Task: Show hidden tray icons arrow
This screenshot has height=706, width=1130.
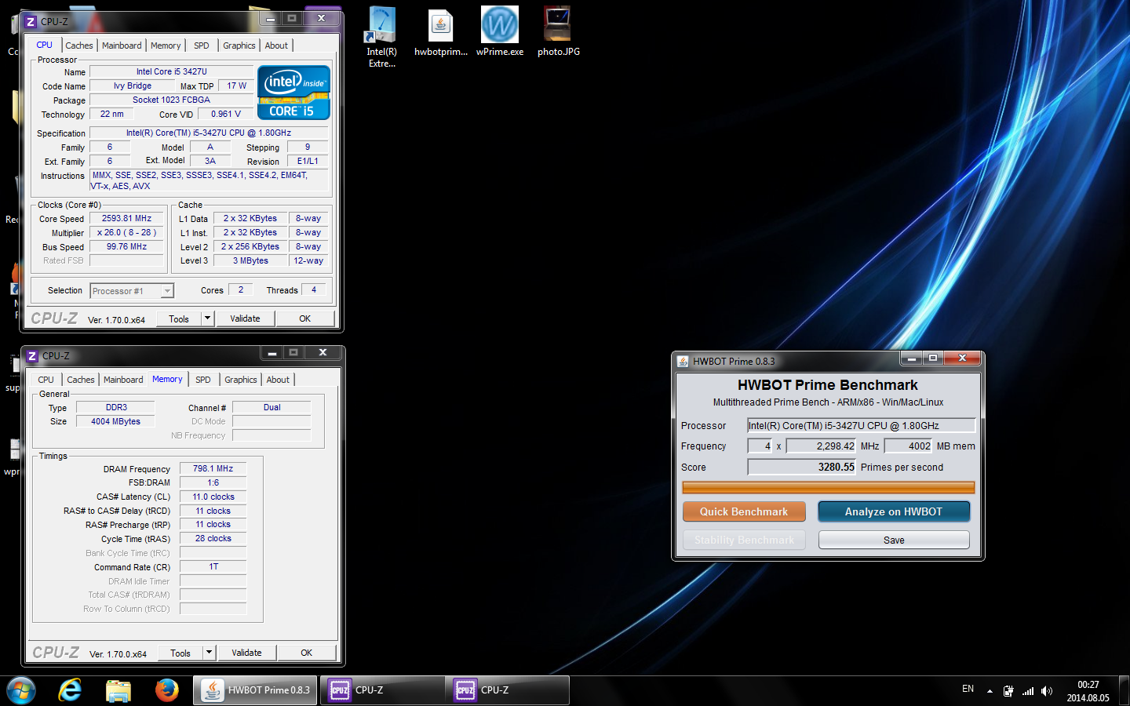Action: pyautogui.click(x=990, y=691)
